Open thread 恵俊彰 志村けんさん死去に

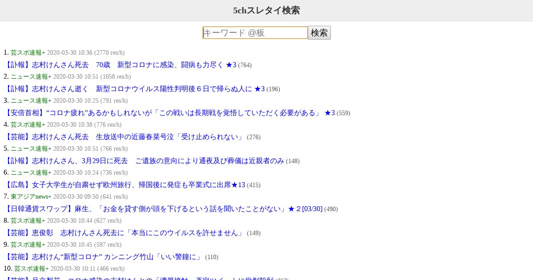coord(124,233)
